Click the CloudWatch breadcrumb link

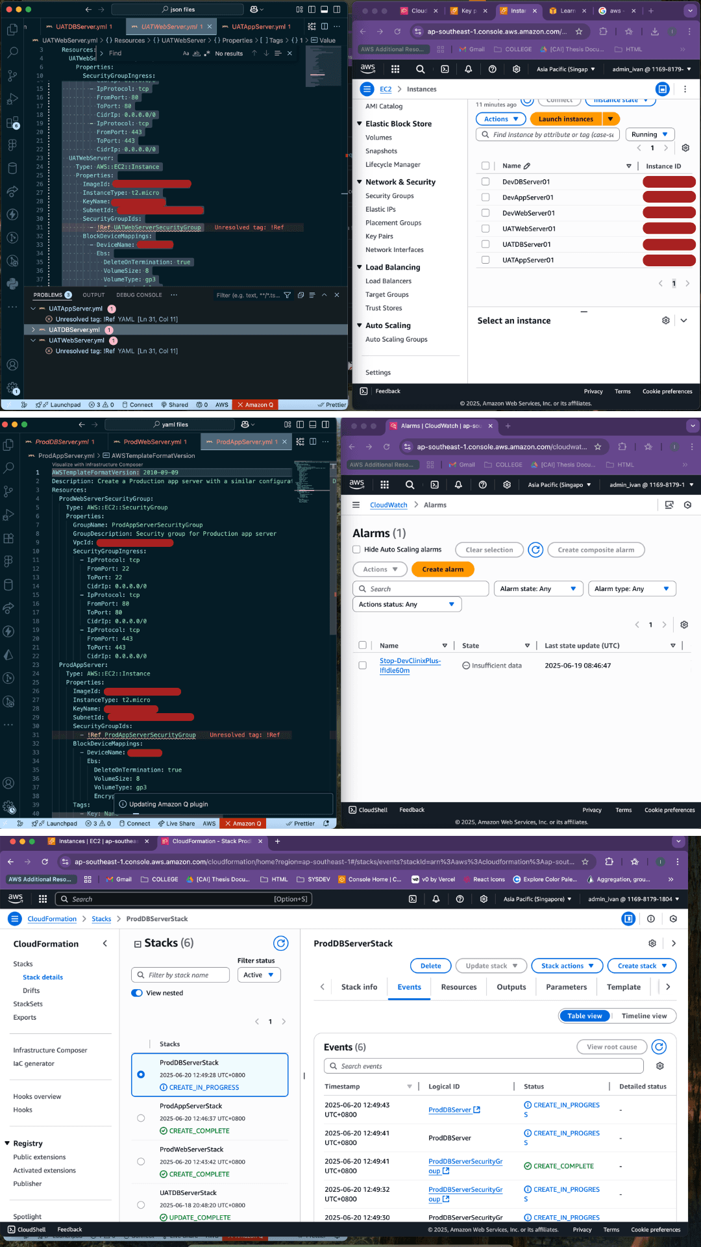coord(389,505)
